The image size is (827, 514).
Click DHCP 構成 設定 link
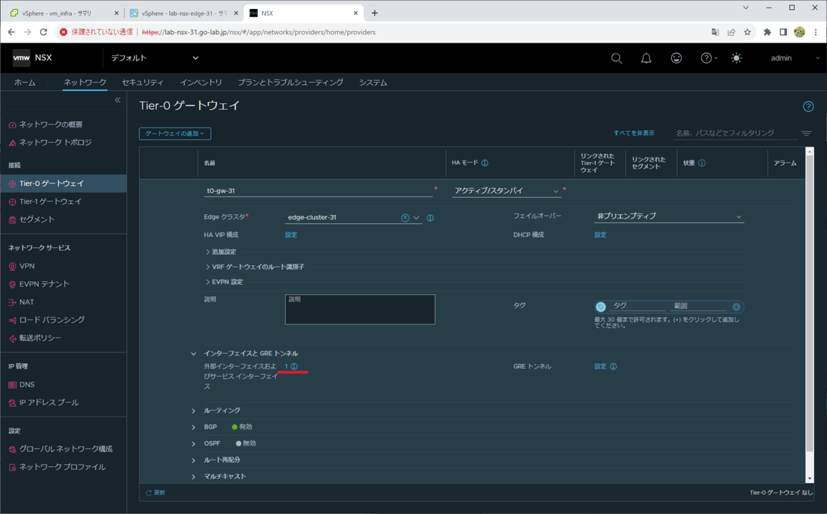coord(600,235)
